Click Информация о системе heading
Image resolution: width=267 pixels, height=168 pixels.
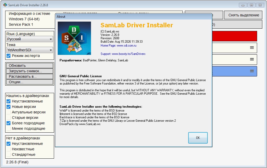coord(29,14)
